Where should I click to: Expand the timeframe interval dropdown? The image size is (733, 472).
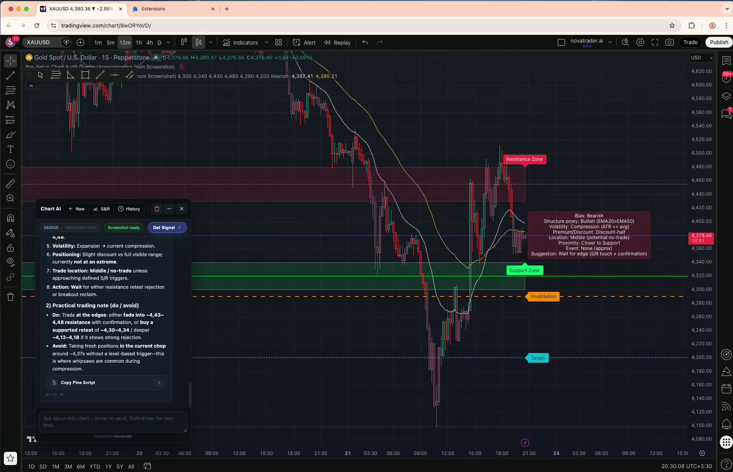168,42
